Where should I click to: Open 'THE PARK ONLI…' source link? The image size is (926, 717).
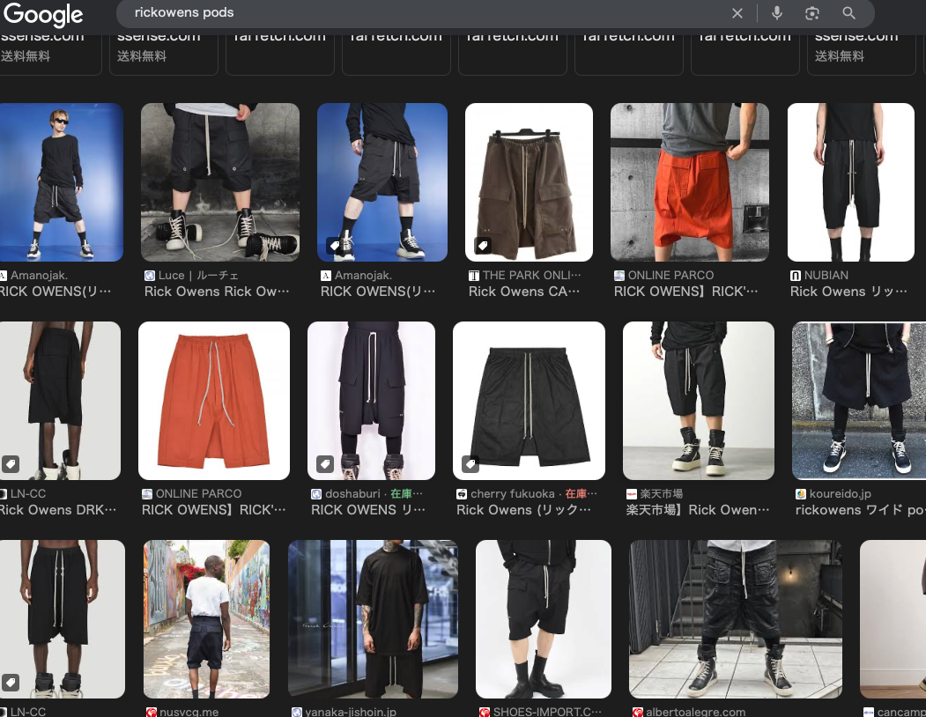click(531, 275)
